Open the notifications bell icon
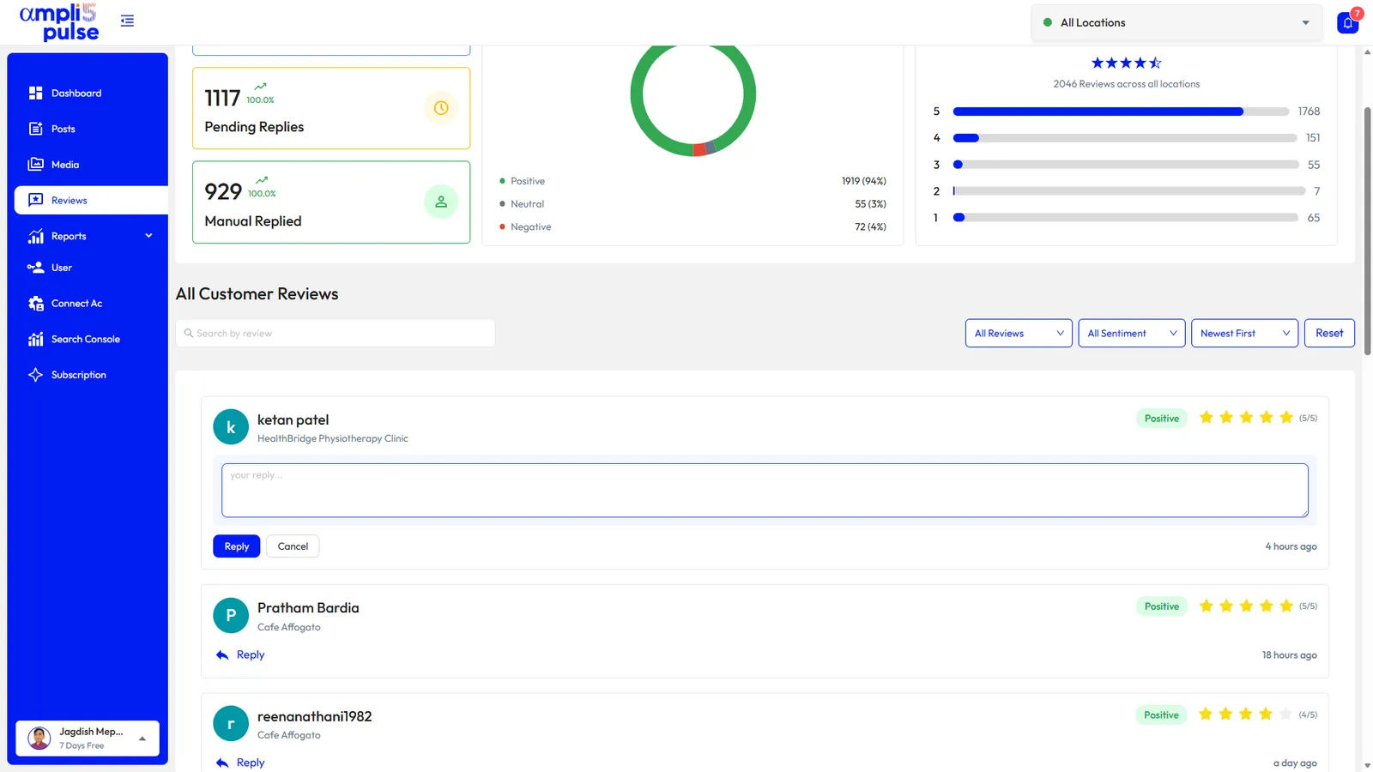The image size is (1373, 772). [1348, 23]
